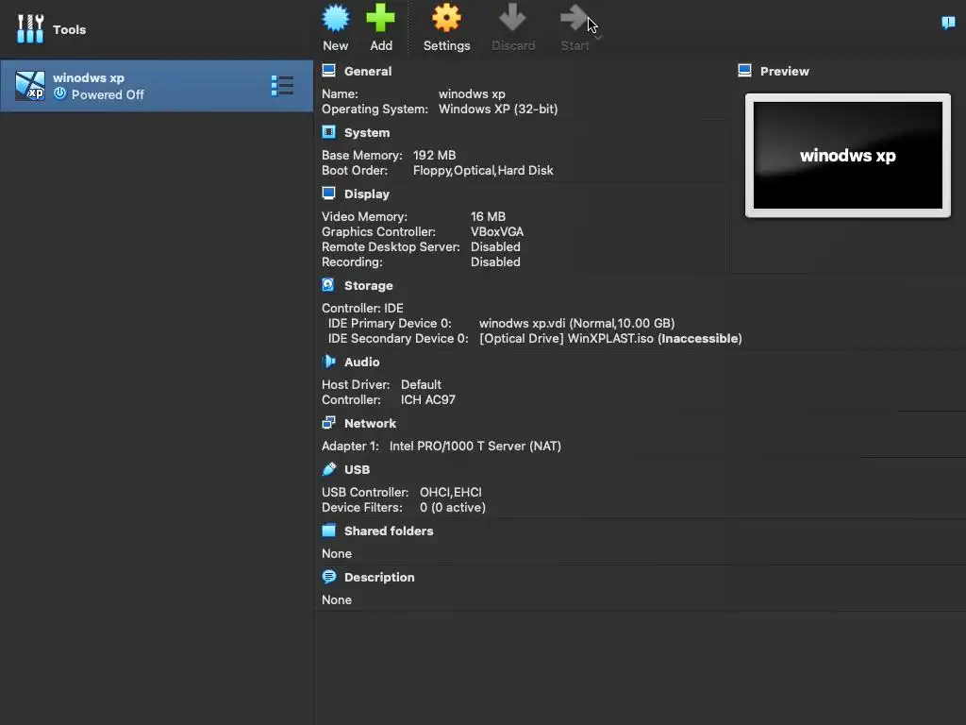The image size is (966, 725).
Task: Select the winodws xp VM entry
Action: coord(157,86)
